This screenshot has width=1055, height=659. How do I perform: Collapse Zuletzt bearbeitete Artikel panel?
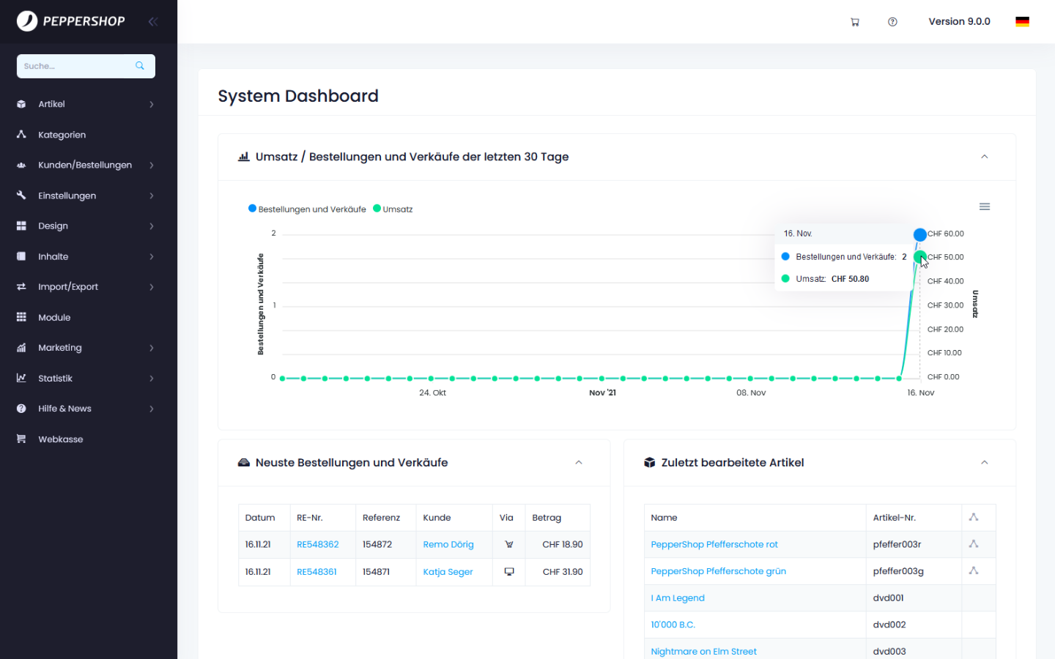pos(985,463)
